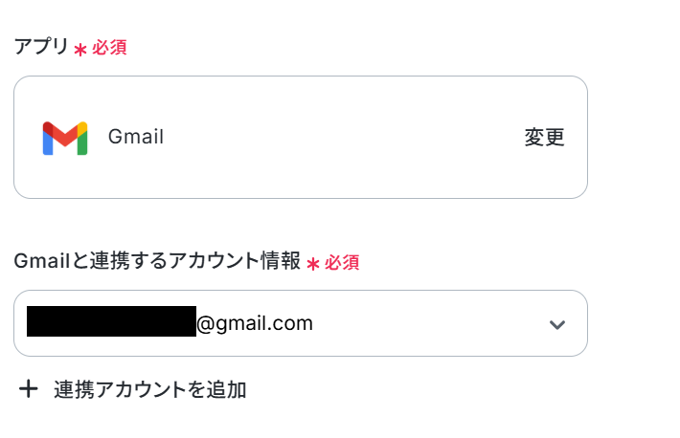Click the word 追加 in add-account link
Image resolution: width=680 pixels, height=438 pixels.
(x=226, y=389)
